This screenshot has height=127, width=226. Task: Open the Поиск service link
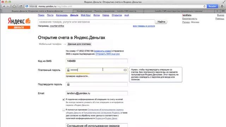41,15
